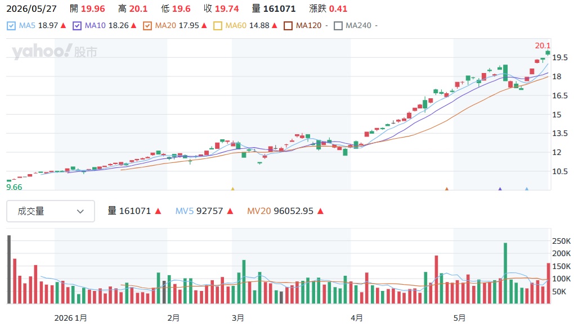This screenshot has width=574, height=328.
Task: Click the MA120 label text
Action: coord(308,26)
